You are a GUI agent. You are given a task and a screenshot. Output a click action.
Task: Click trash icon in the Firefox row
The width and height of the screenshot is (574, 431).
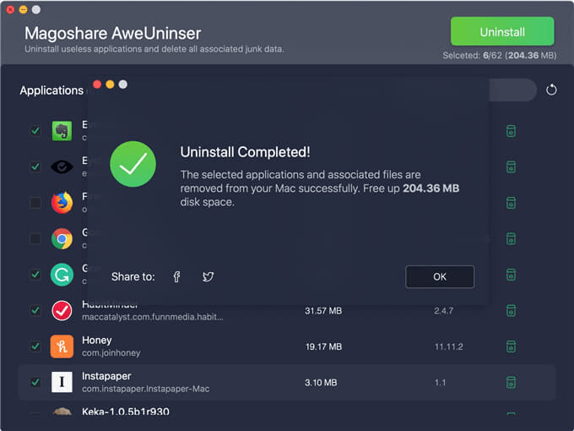511,203
